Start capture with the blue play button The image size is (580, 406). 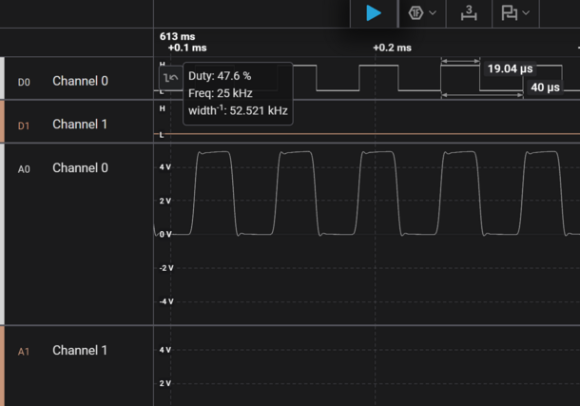[x=374, y=13]
